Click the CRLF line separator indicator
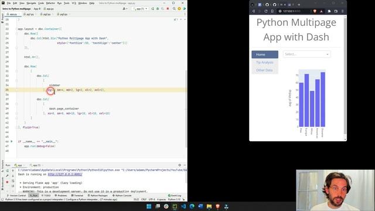375x211 pixels. click(144, 199)
